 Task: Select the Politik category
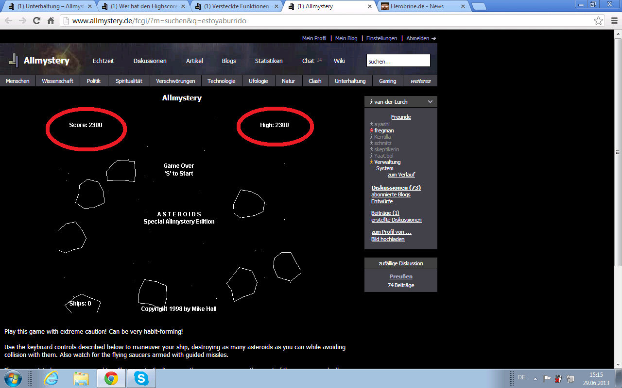coord(94,81)
